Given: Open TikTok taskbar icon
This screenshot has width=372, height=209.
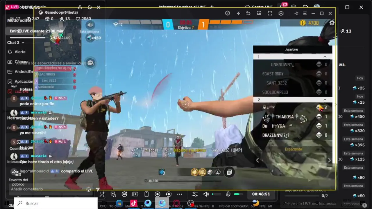Looking at the screenshot, I should 134,203.
